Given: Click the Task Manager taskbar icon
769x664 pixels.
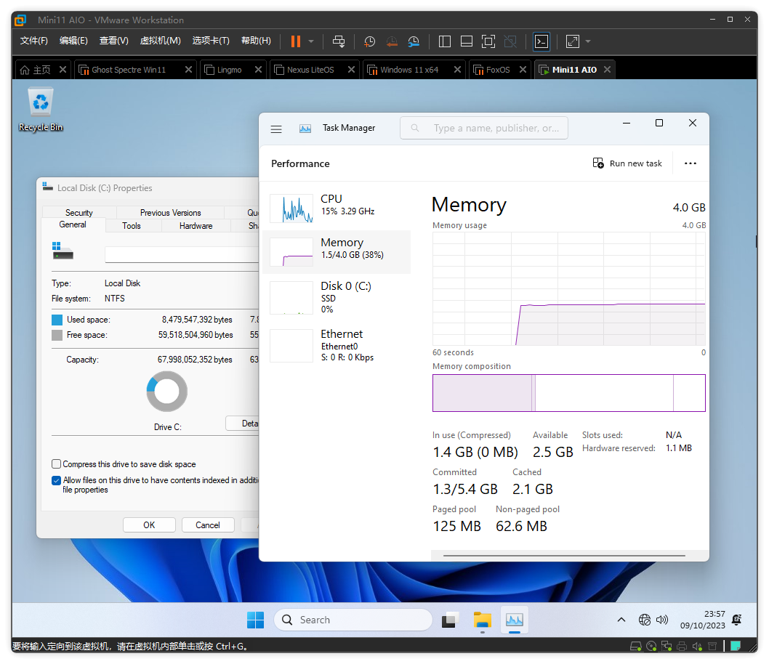Looking at the screenshot, I should click(514, 620).
